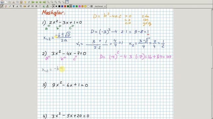
Task: Undo the last stroke
Action: click(25, 2)
